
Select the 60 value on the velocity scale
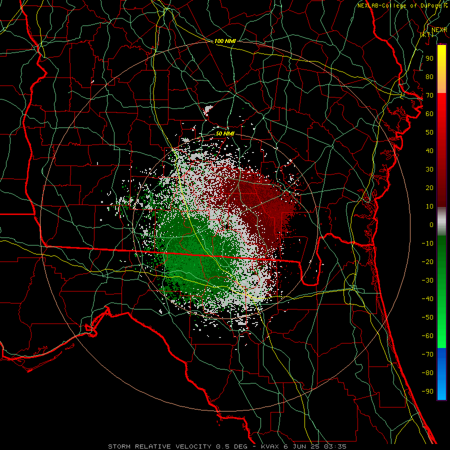coord(429,114)
